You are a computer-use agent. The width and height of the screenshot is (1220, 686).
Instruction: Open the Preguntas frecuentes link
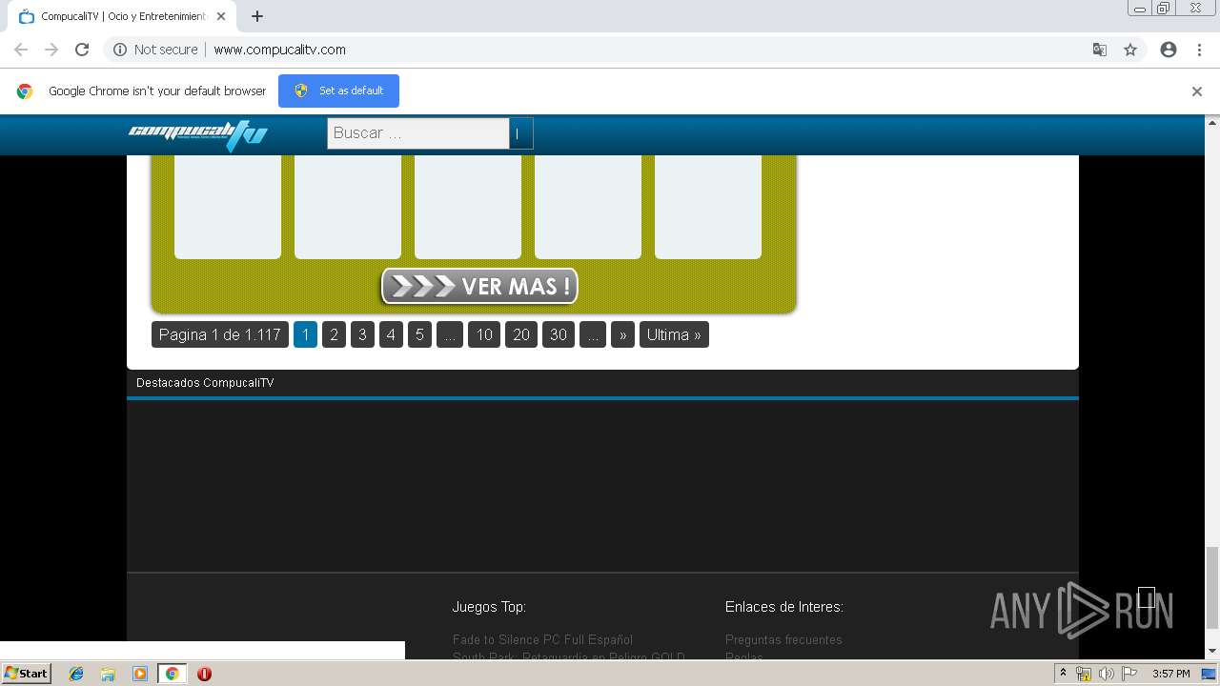tap(783, 639)
